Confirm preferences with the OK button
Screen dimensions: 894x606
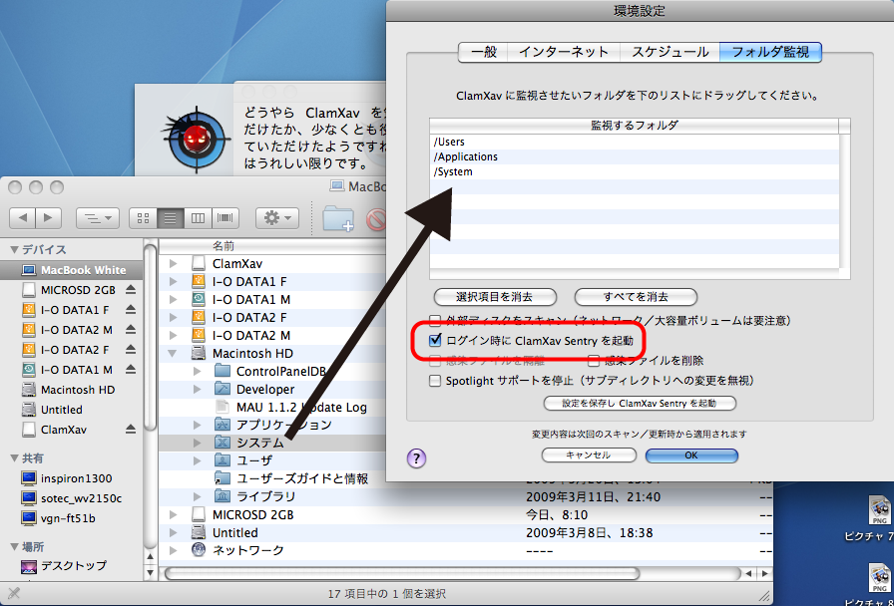691,455
